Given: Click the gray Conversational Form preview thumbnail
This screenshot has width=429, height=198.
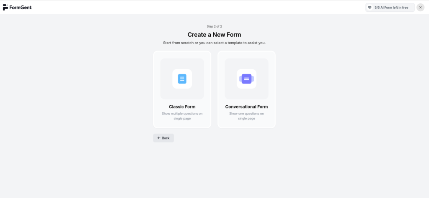Looking at the screenshot, I should 232,67.
